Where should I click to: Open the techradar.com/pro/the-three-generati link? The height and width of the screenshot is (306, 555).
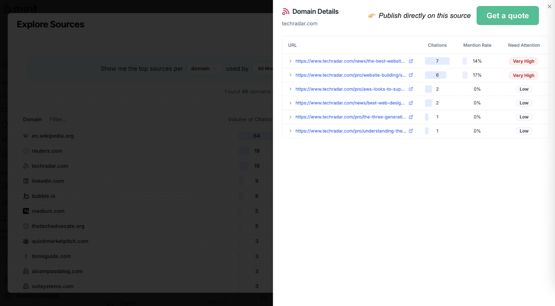pyautogui.click(x=351, y=117)
